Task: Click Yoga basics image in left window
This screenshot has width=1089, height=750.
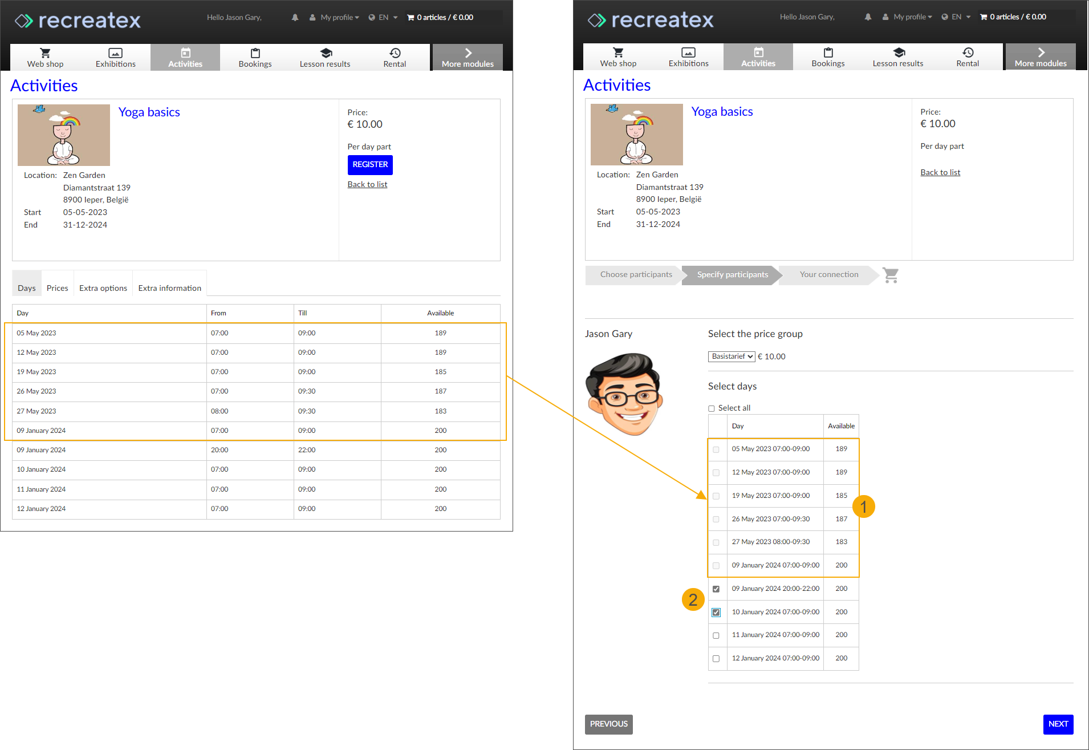Action: coord(64,135)
